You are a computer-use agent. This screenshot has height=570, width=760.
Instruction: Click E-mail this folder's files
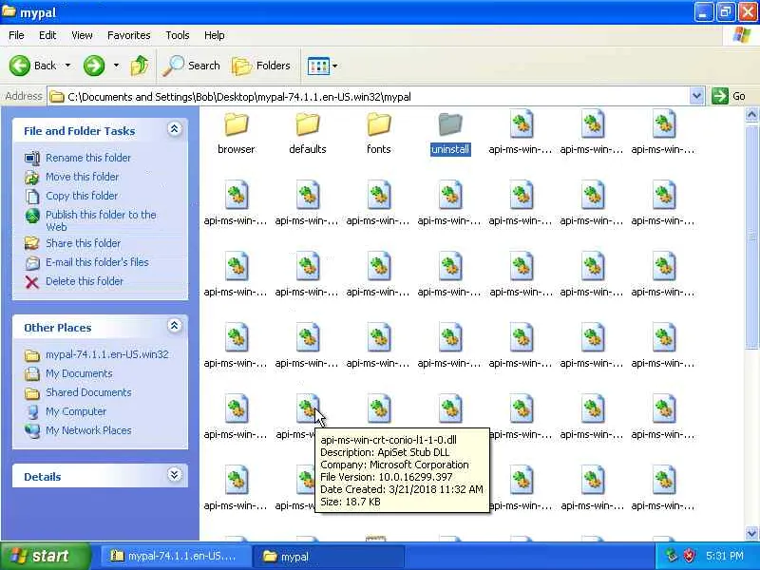pos(97,262)
